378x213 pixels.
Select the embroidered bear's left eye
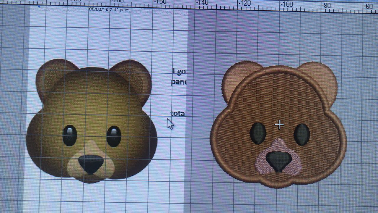[x=258, y=133]
